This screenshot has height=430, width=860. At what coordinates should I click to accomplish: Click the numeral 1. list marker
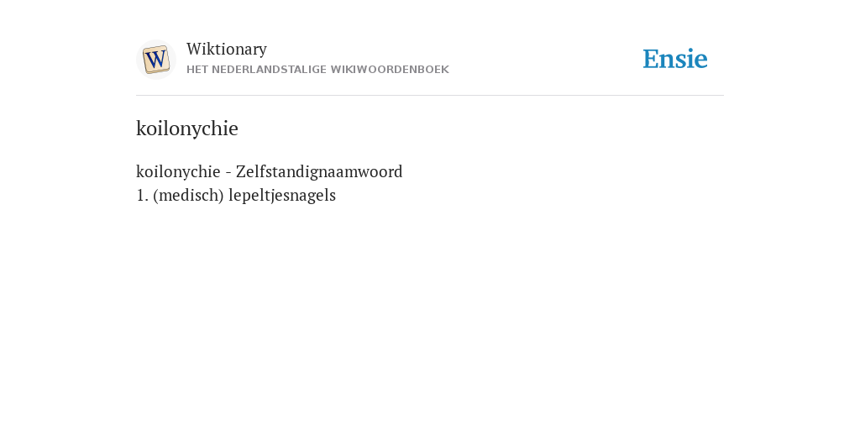tap(142, 195)
